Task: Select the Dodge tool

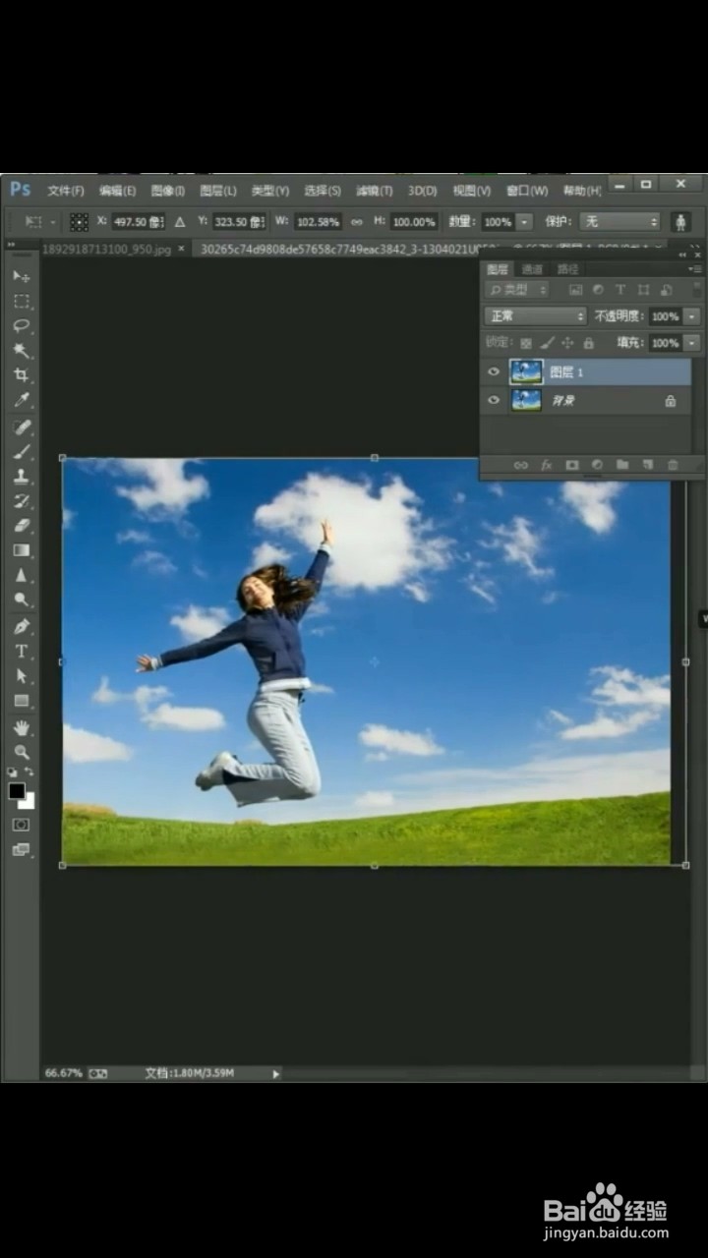Action: [21, 600]
